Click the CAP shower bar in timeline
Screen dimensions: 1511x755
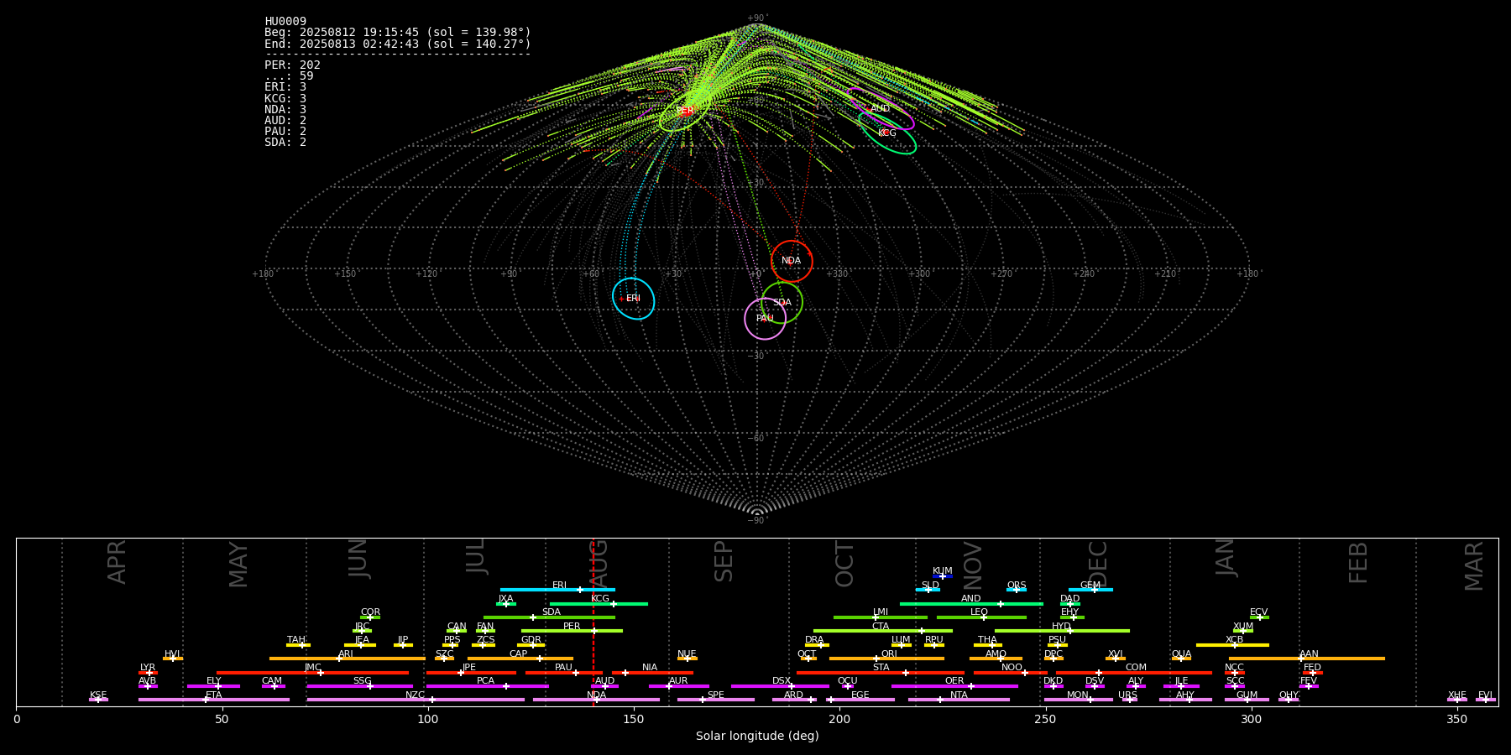point(520,659)
